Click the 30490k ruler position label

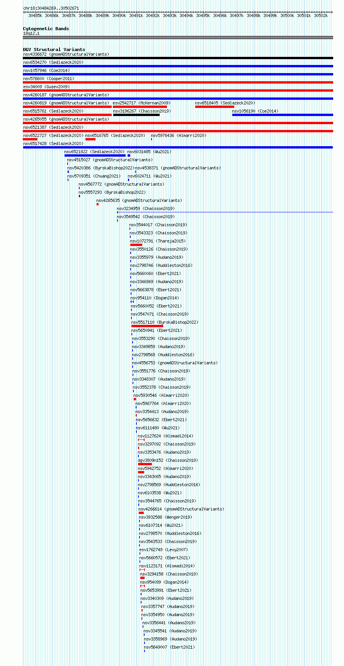119,16
